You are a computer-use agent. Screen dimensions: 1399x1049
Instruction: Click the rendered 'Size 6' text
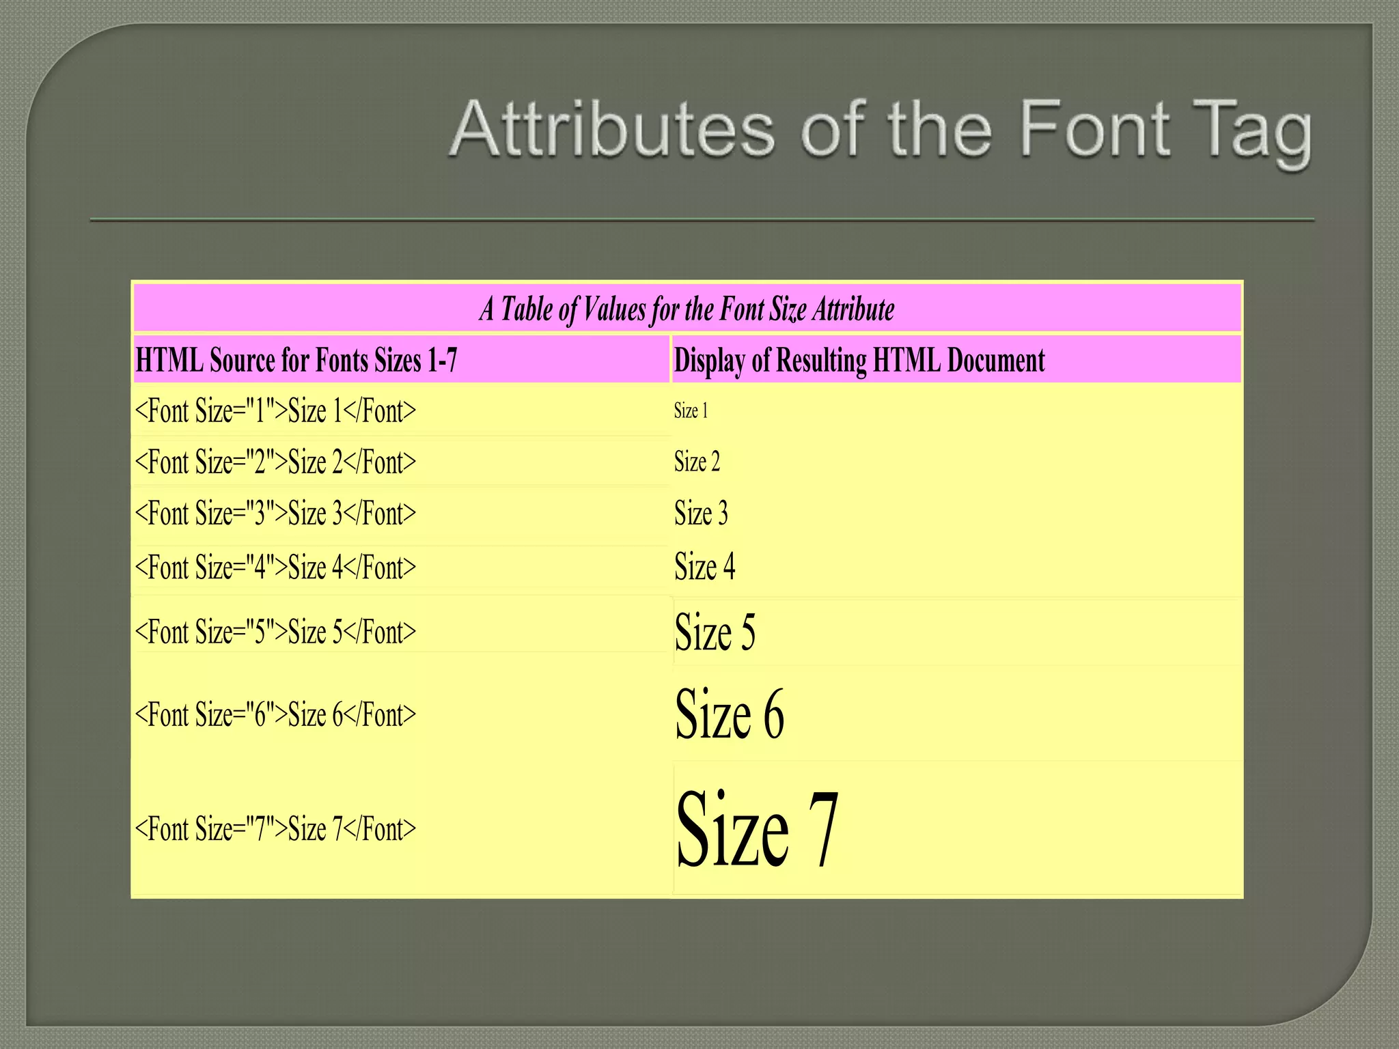pyautogui.click(x=730, y=714)
